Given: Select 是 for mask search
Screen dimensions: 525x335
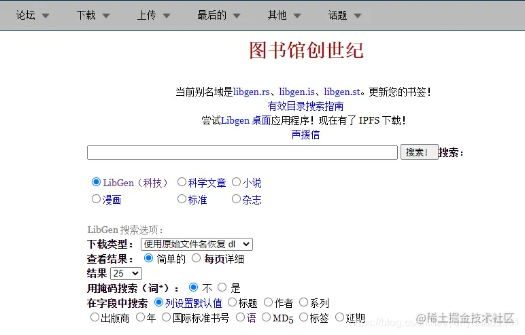Looking at the screenshot, I should click(222, 287).
